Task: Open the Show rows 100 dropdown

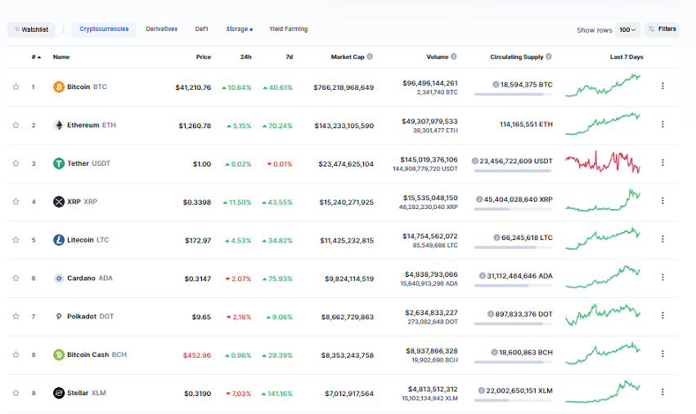Action: tap(627, 30)
